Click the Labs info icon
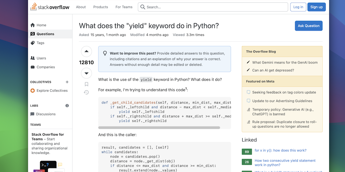345x172 pixels. click(67, 105)
